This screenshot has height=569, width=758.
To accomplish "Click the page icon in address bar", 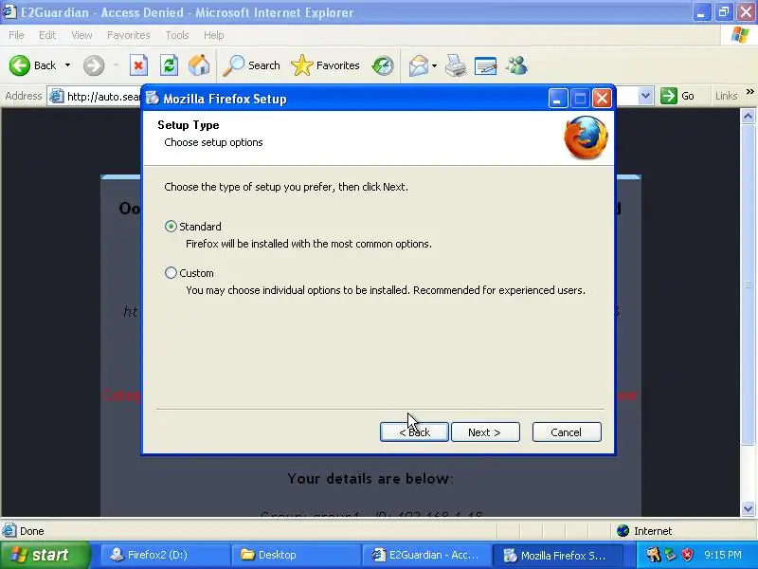I will tap(57, 97).
